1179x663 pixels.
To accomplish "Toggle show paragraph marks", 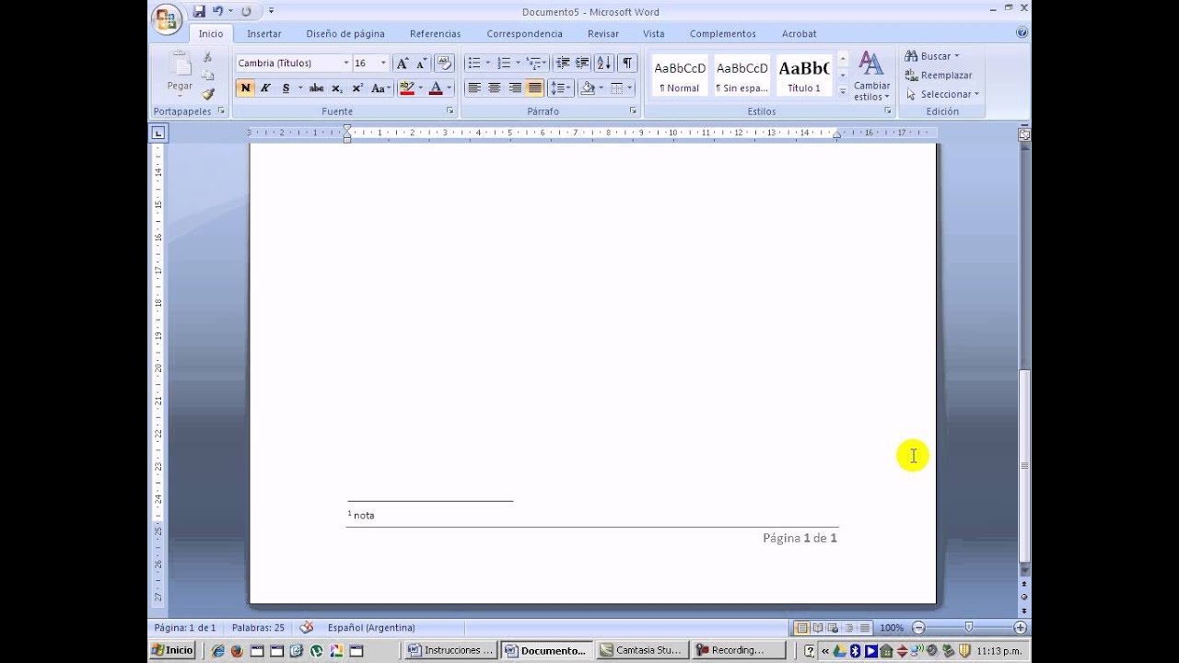I will click(627, 64).
